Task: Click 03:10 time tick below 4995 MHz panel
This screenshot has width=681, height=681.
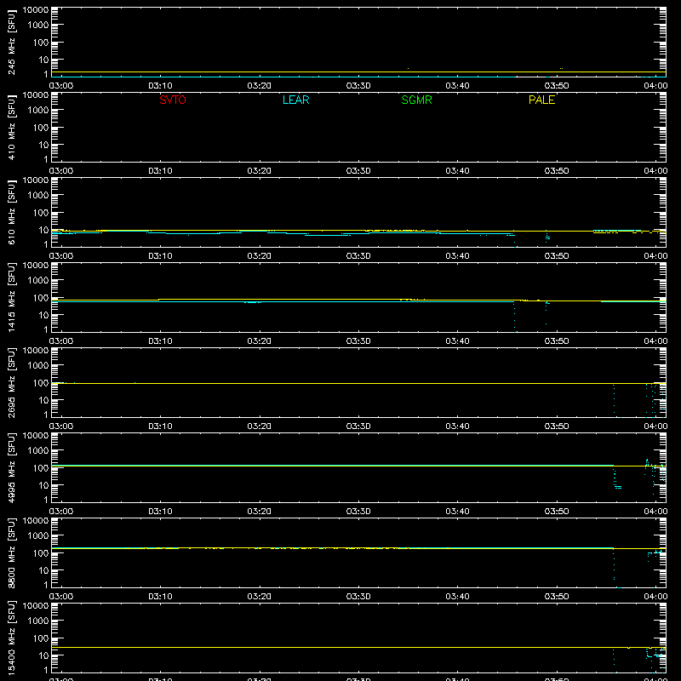Action: [160, 512]
